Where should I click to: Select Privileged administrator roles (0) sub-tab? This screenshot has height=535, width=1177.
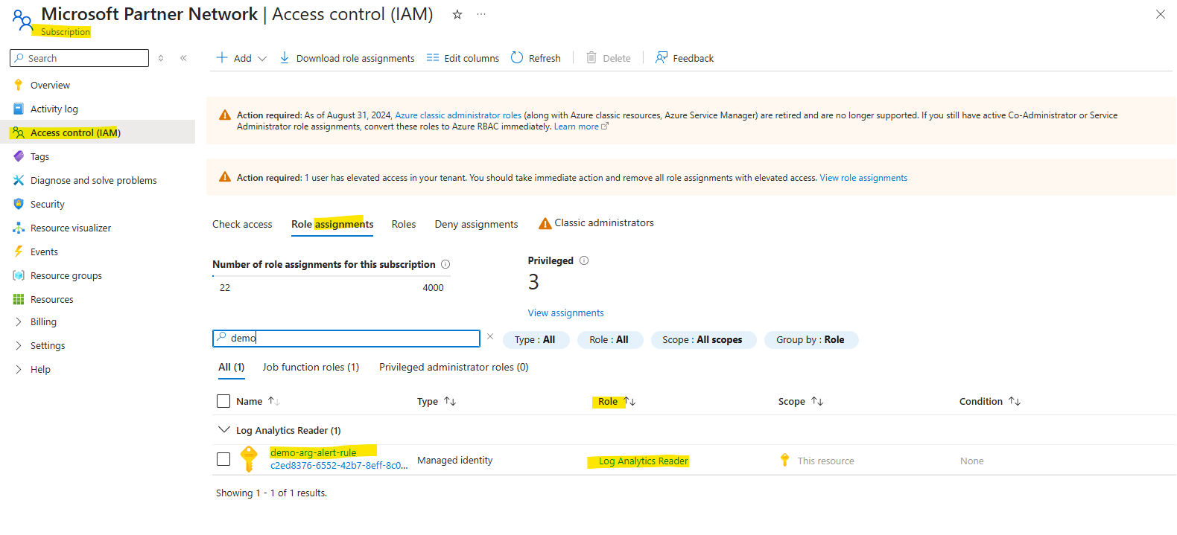pos(454,368)
